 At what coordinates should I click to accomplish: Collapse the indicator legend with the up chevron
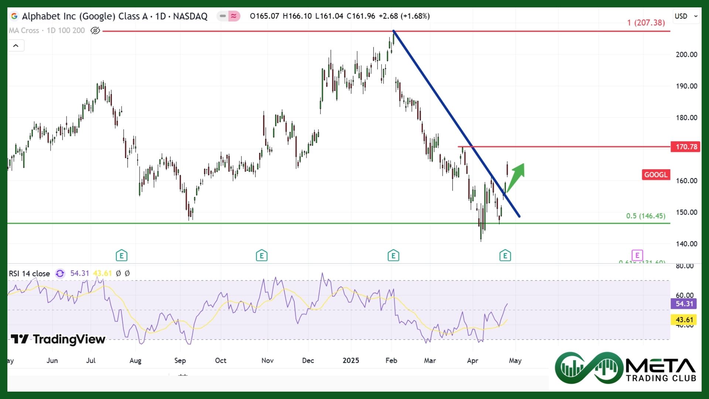[x=16, y=46]
